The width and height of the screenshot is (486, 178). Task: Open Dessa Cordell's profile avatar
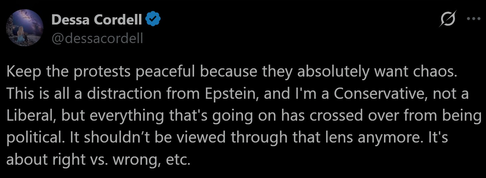(25, 28)
